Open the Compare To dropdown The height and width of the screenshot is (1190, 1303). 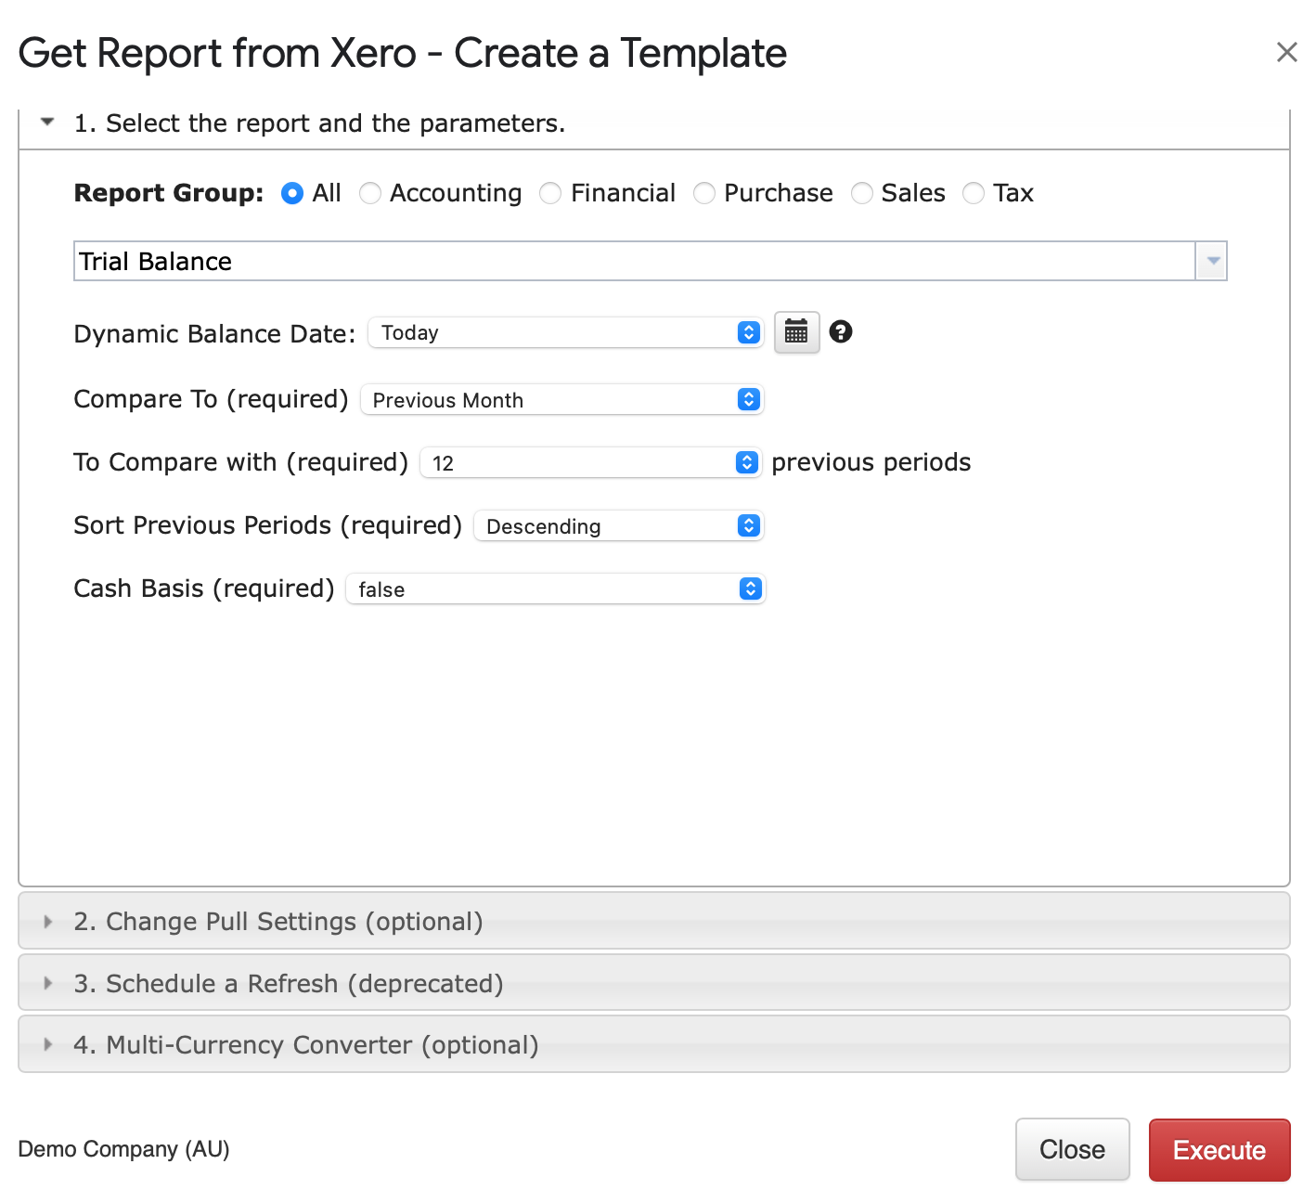561,399
